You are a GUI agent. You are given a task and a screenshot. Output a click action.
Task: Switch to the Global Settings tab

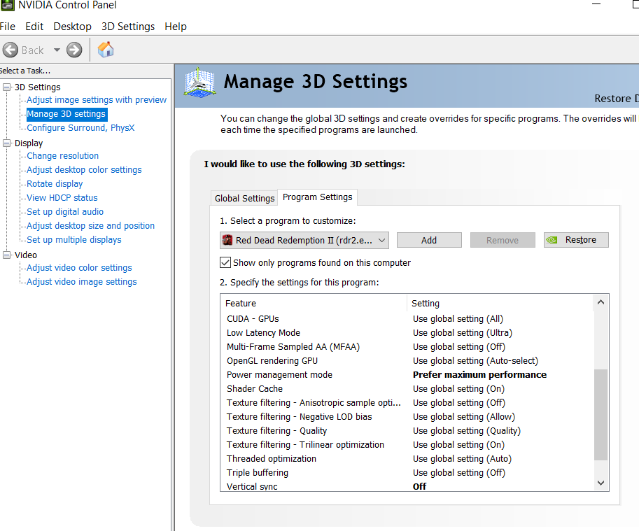(x=244, y=198)
